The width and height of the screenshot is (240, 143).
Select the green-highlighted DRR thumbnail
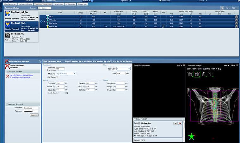coord(197,74)
